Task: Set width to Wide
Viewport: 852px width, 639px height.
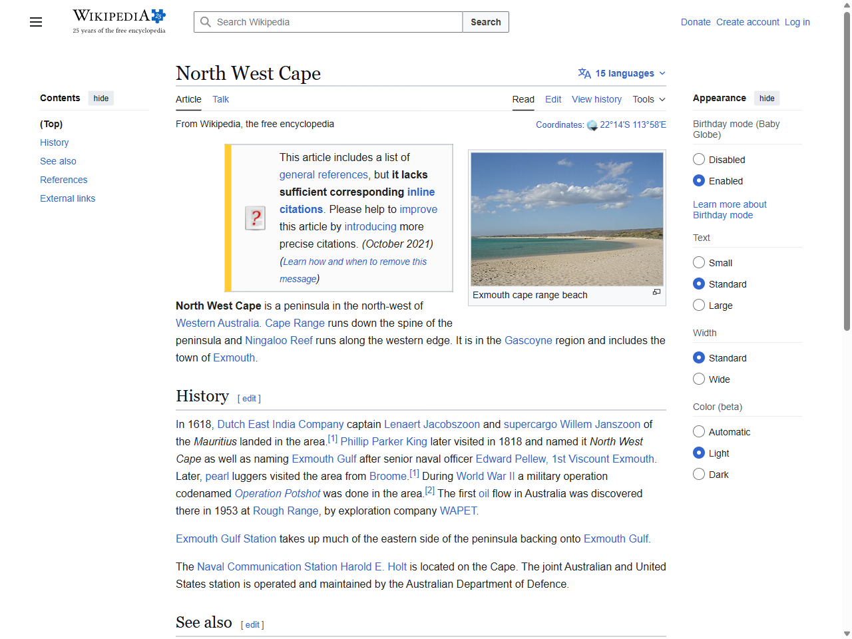Action: [699, 379]
